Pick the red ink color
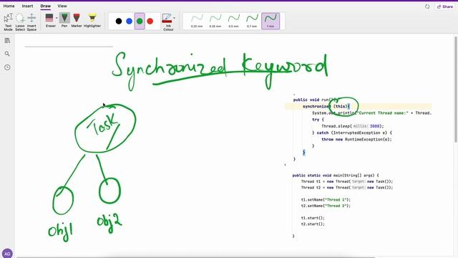The image size is (458, 258). [x=150, y=21]
